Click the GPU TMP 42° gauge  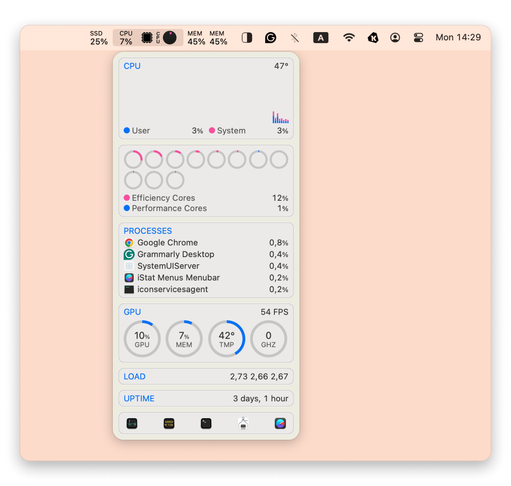click(x=226, y=339)
